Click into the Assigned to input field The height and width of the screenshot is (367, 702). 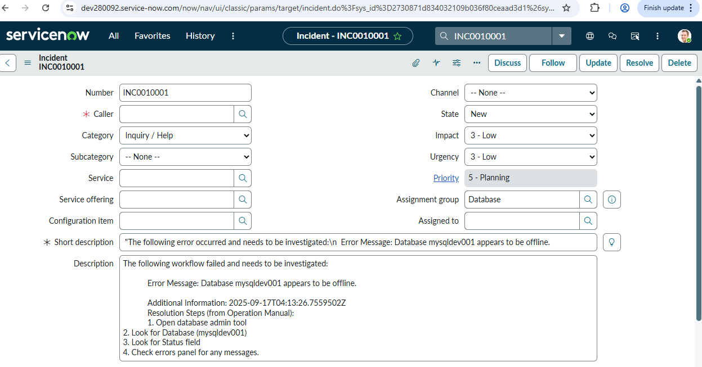(x=521, y=221)
